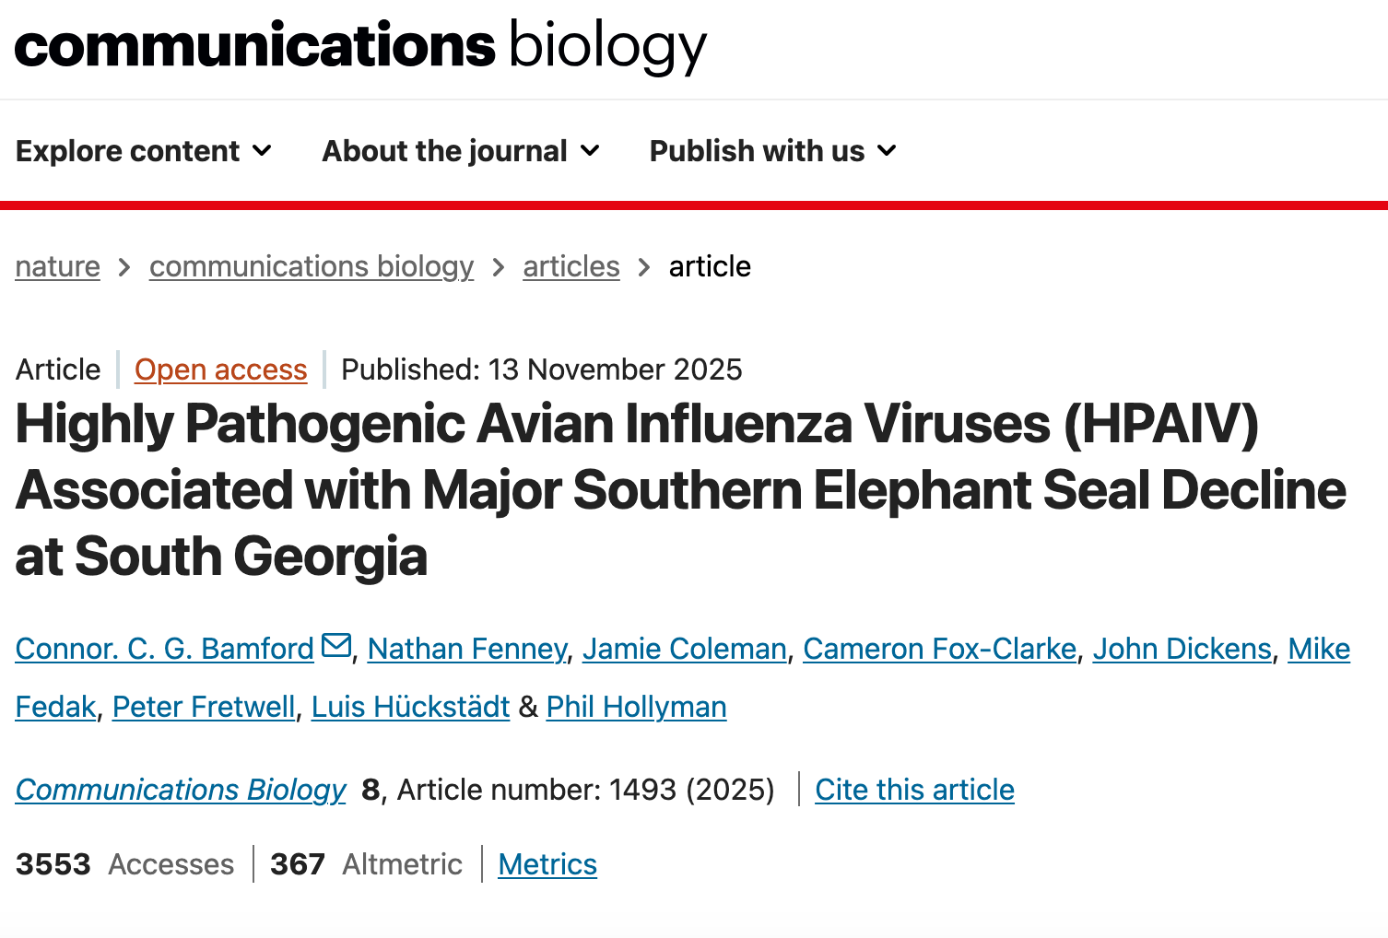Viewport: 1388px width, 938px height.
Task: Open the article Metrics page
Action: pos(547,864)
